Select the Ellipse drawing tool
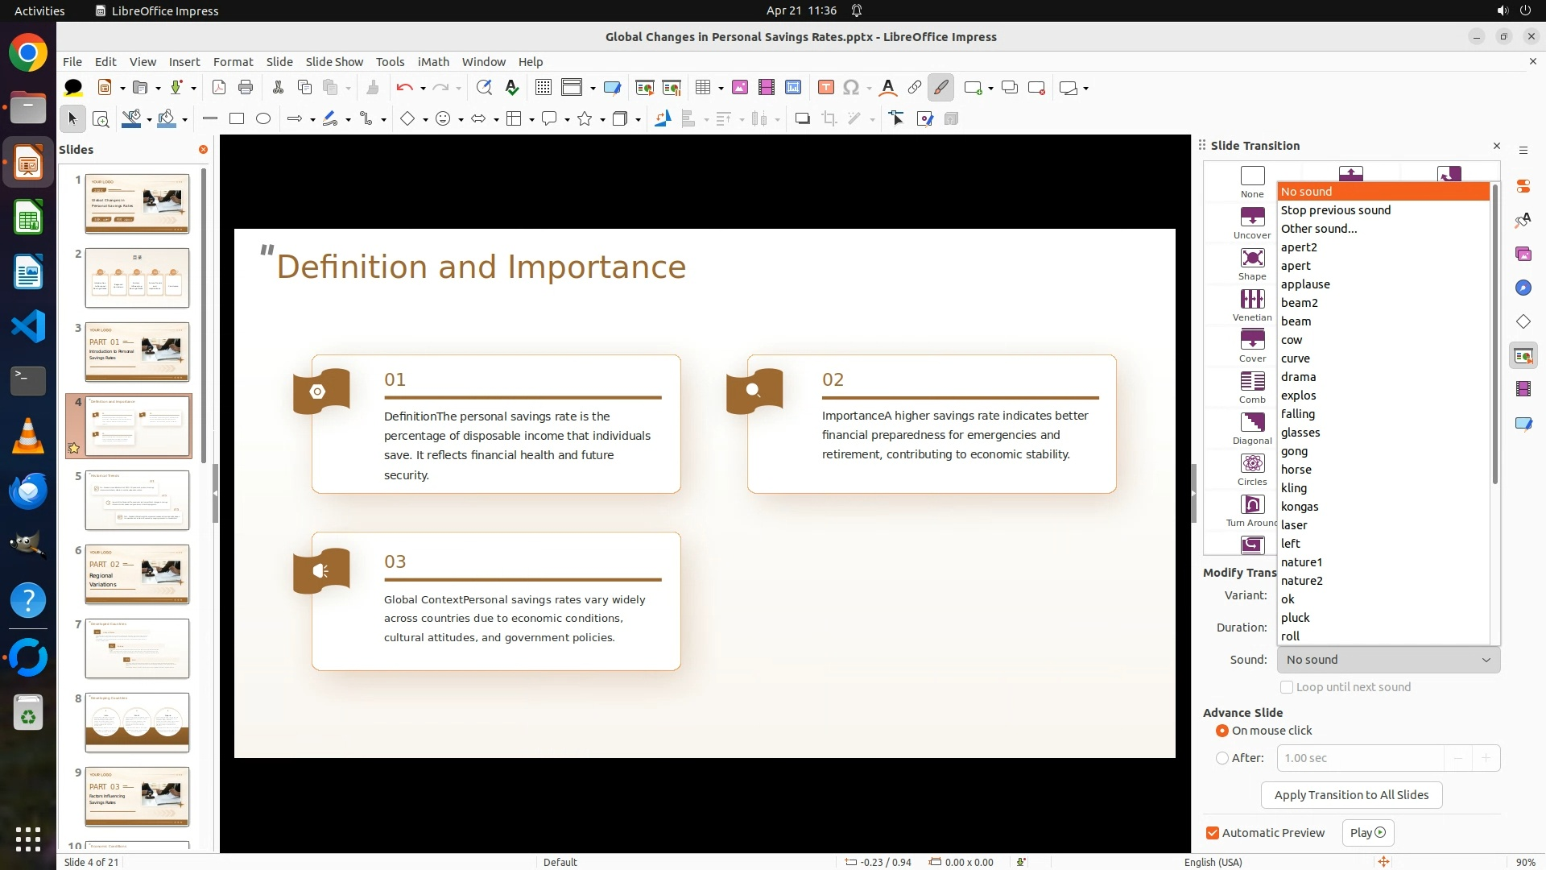Screen dimensions: 1546x870 coord(263,119)
